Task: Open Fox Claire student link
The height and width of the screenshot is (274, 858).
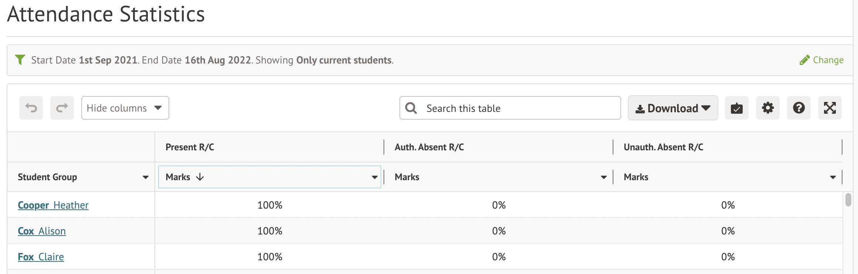Action: [41, 257]
